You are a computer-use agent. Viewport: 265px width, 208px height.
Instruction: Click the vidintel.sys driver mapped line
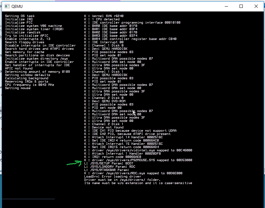[142, 150]
